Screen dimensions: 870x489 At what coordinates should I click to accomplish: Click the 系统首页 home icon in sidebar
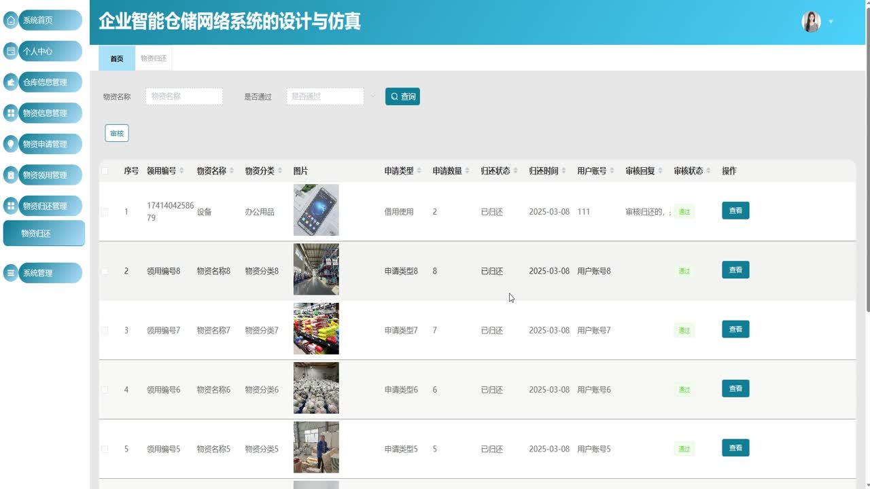pos(11,20)
